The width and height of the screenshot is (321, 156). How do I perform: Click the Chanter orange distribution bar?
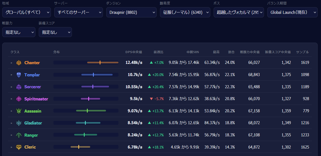tap(103, 63)
